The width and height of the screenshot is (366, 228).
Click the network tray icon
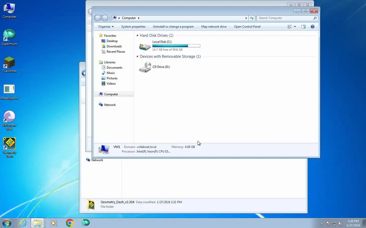(x=334, y=223)
